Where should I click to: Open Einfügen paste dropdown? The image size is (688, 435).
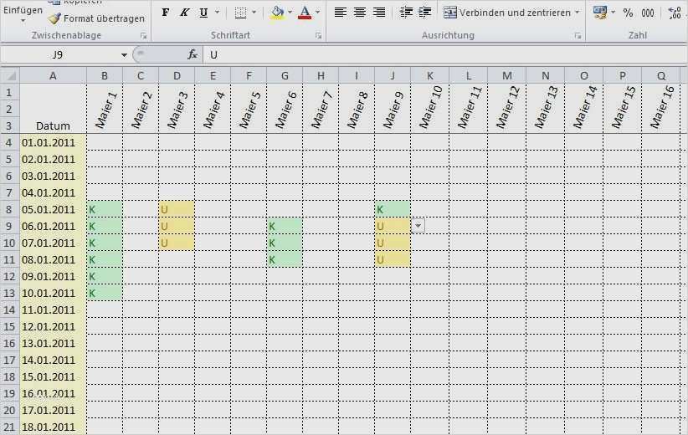point(23,21)
